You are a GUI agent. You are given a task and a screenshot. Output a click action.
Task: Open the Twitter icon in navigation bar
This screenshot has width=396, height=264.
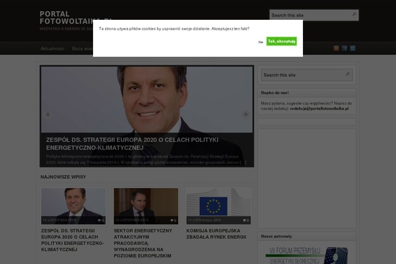point(352,48)
